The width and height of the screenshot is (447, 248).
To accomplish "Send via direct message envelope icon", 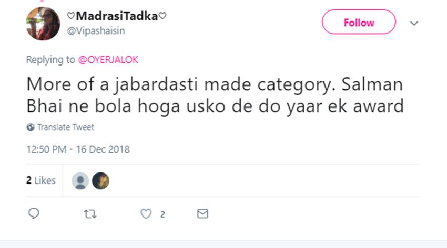I will click(x=202, y=213).
